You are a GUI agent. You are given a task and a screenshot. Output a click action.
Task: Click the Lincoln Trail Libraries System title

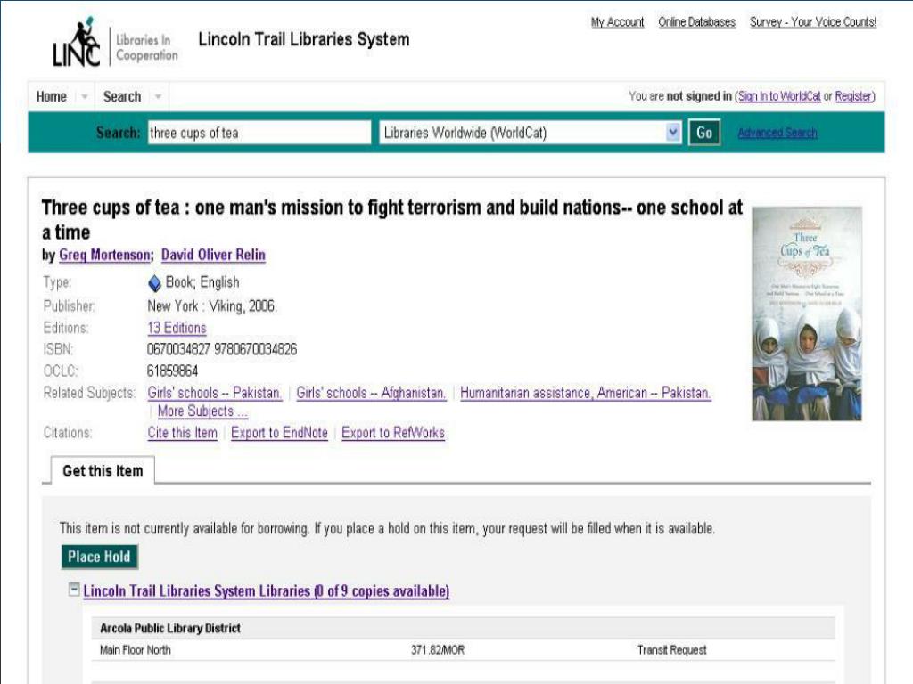(304, 39)
